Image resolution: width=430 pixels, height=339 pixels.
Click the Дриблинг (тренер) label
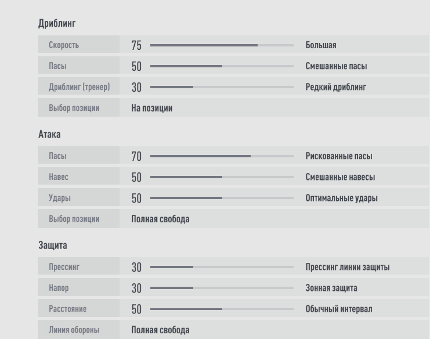click(79, 87)
